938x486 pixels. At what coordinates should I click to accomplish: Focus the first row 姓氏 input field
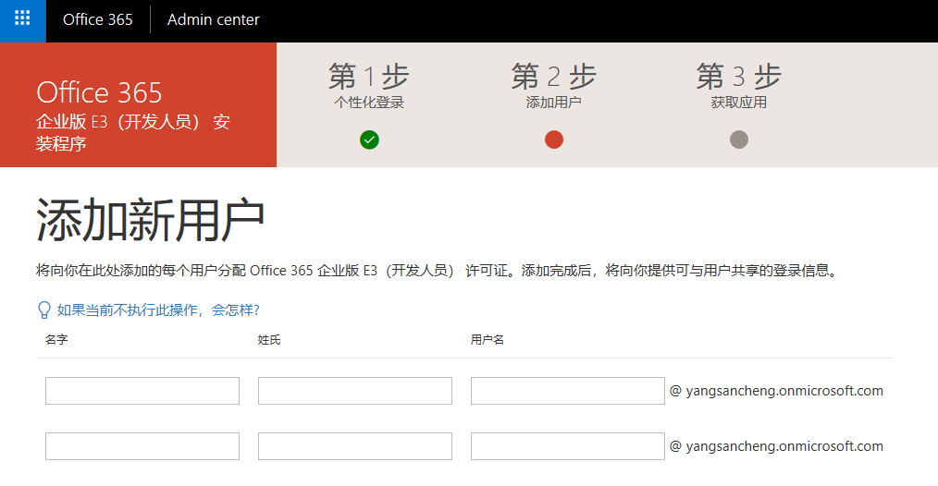[x=354, y=390]
